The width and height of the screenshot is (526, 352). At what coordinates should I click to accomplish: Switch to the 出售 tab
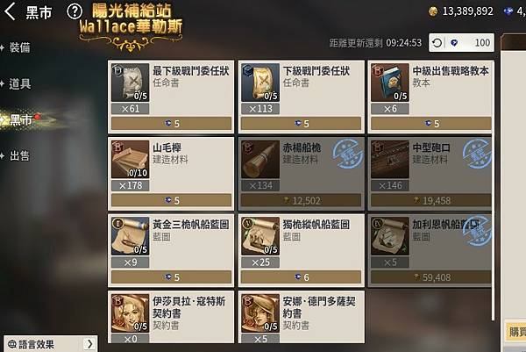[19, 155]
